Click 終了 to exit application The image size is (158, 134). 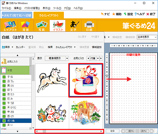(151, 14)
